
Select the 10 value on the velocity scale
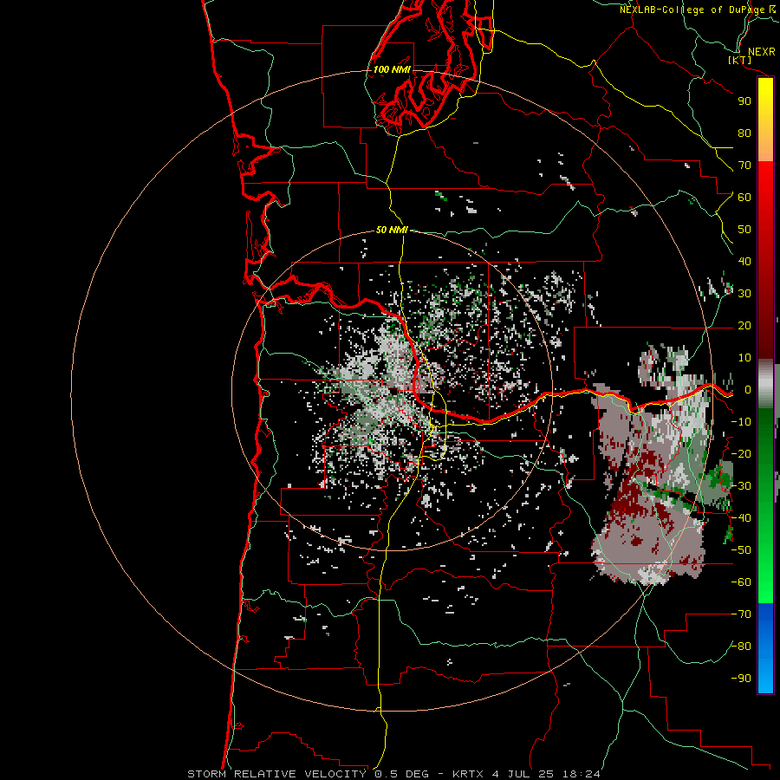[x=744, y=358]
